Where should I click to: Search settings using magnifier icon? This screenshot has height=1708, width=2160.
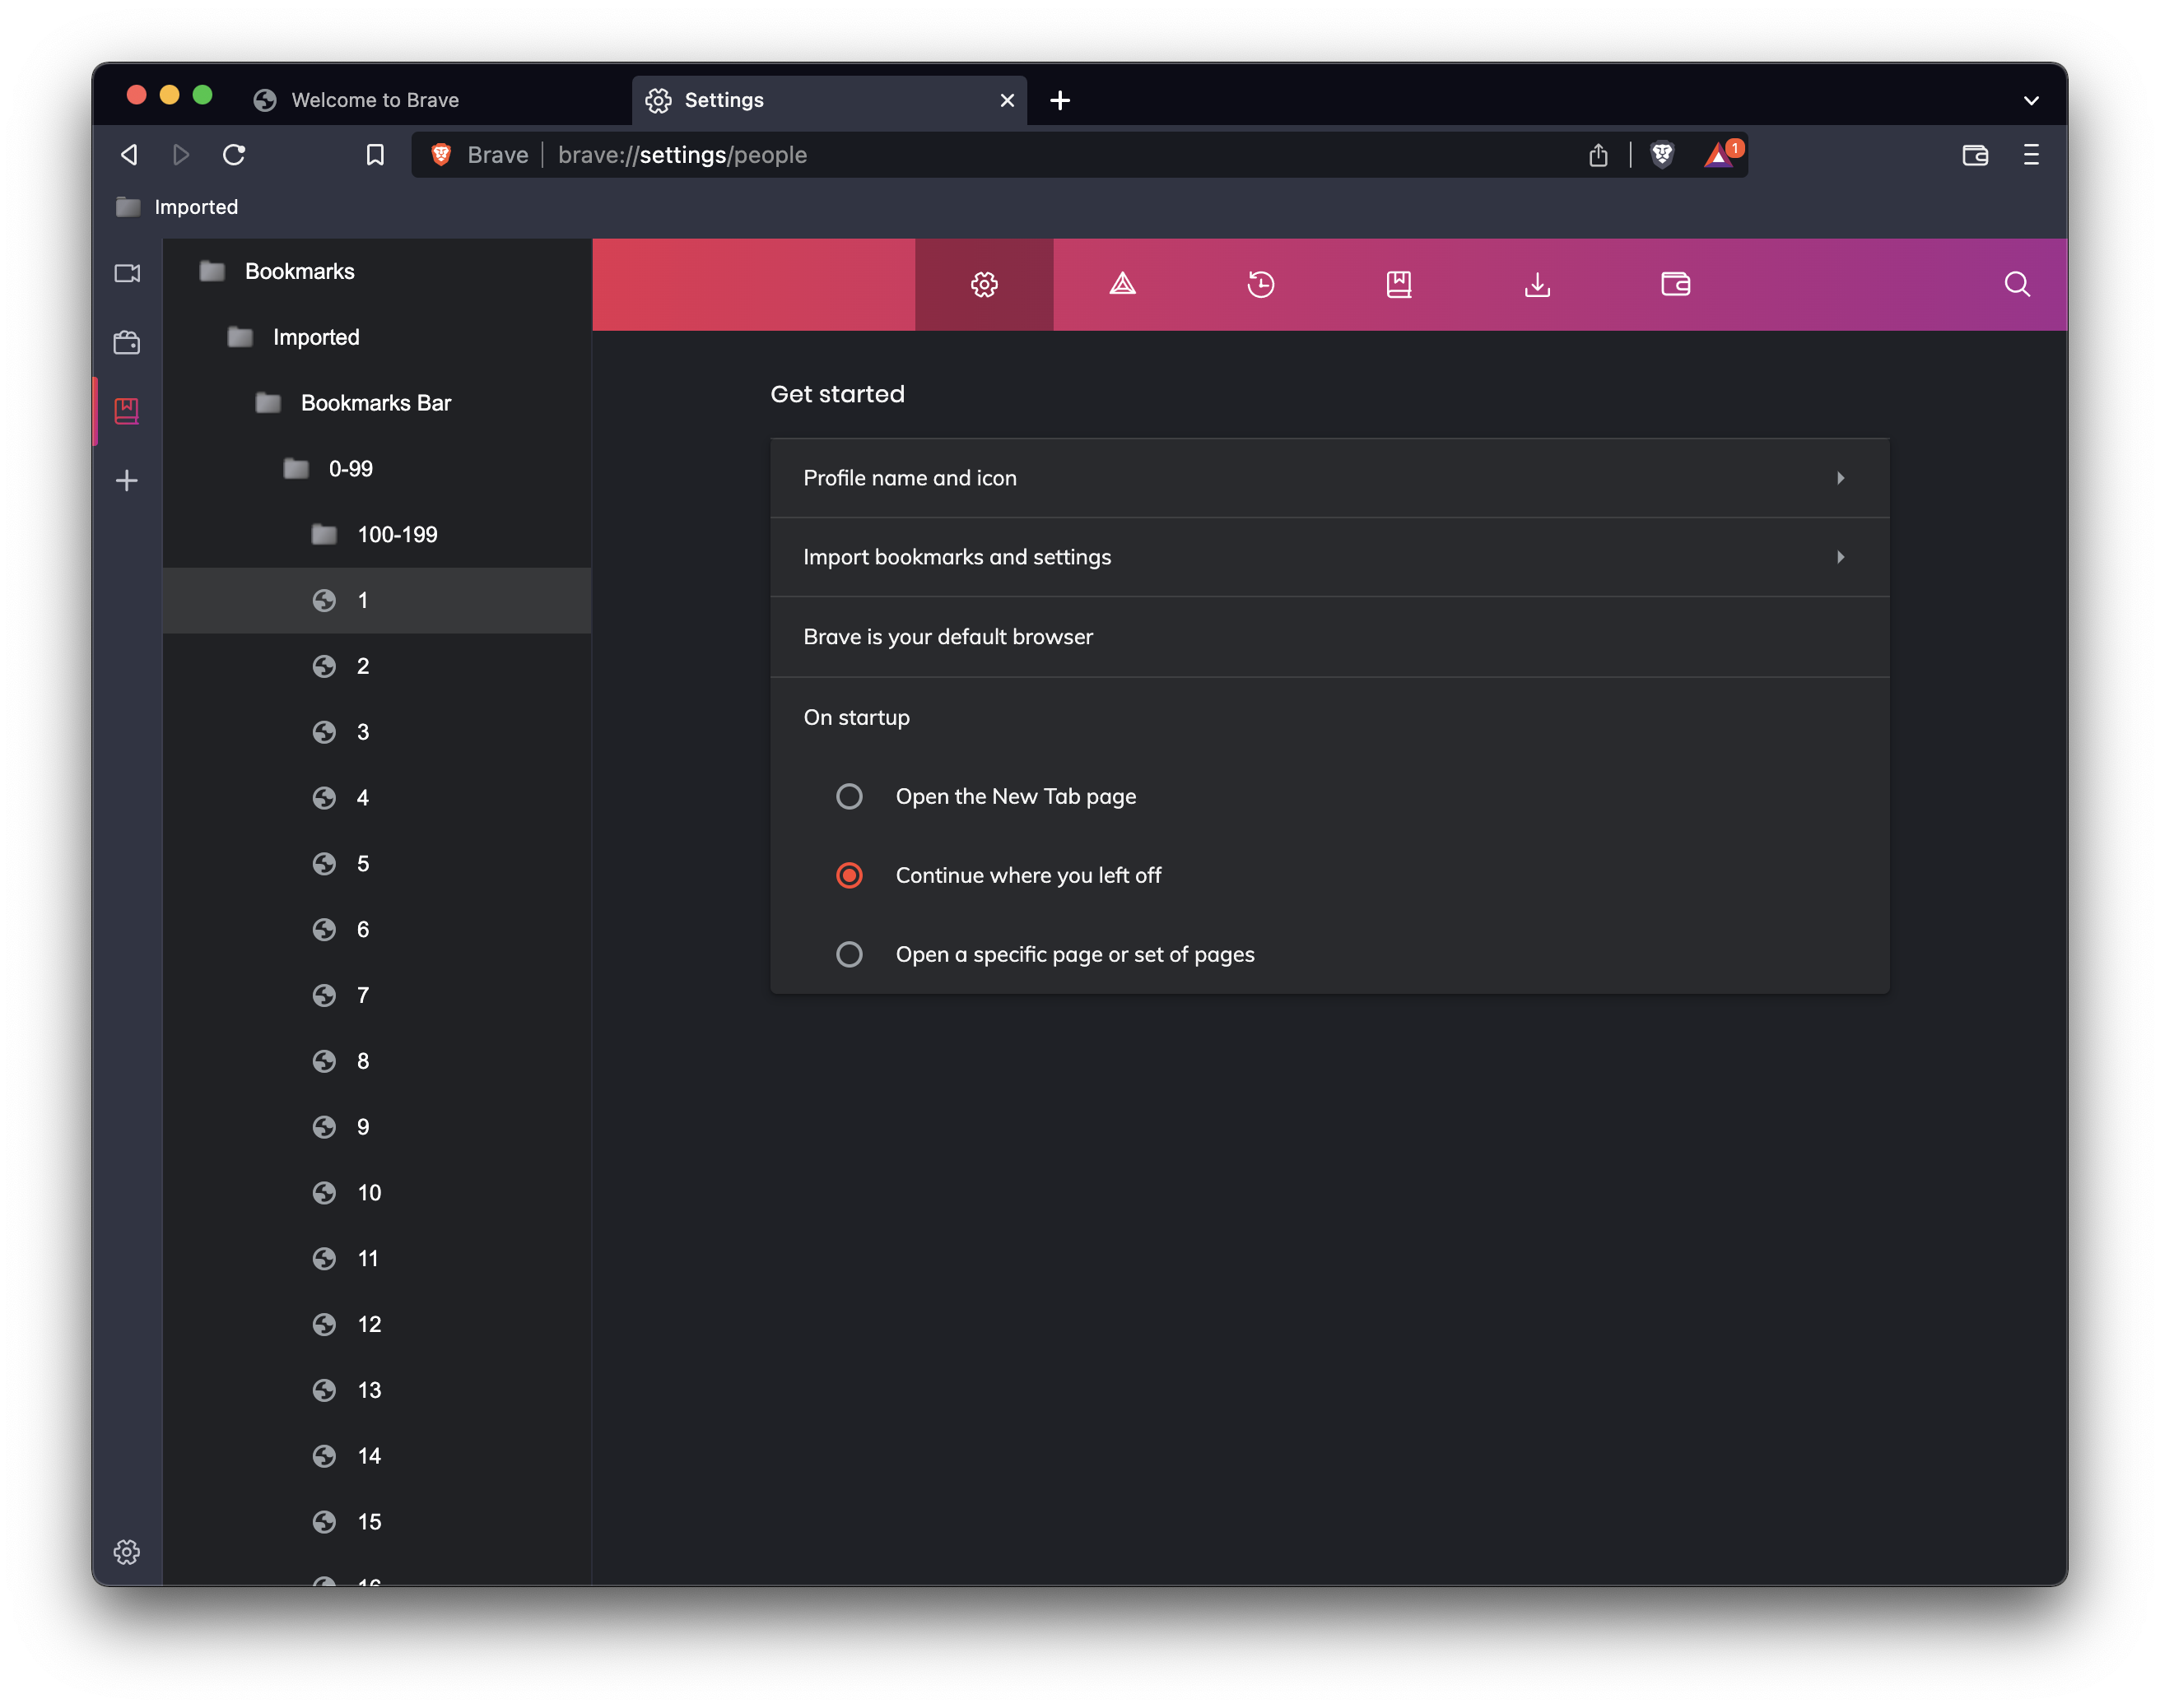coord(2017,285)
